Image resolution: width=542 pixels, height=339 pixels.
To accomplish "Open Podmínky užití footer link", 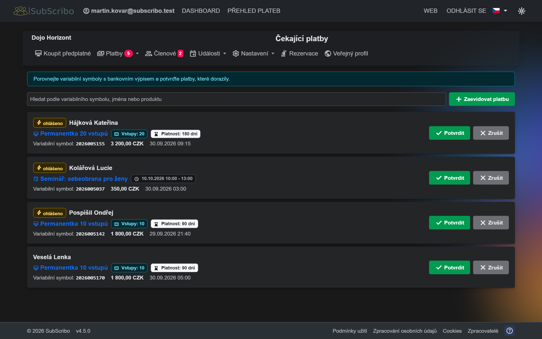I will [350, 331].
